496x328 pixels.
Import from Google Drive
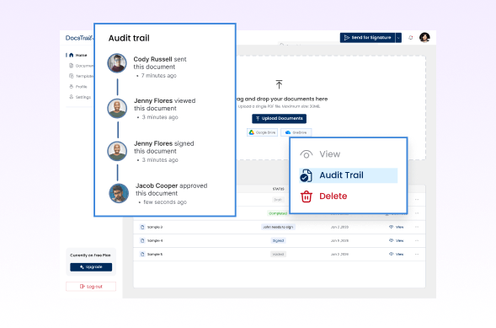pyautogui.click(x=262, y=132)
